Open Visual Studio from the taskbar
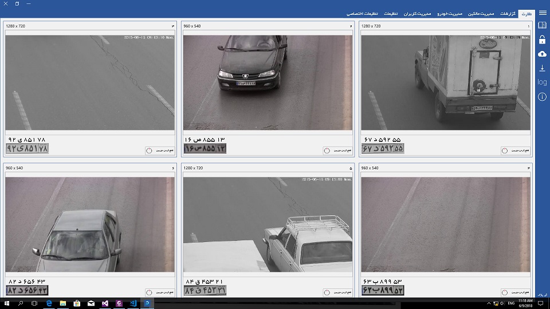550x309 pixels. pyautogui.click(x=105, y=303)
